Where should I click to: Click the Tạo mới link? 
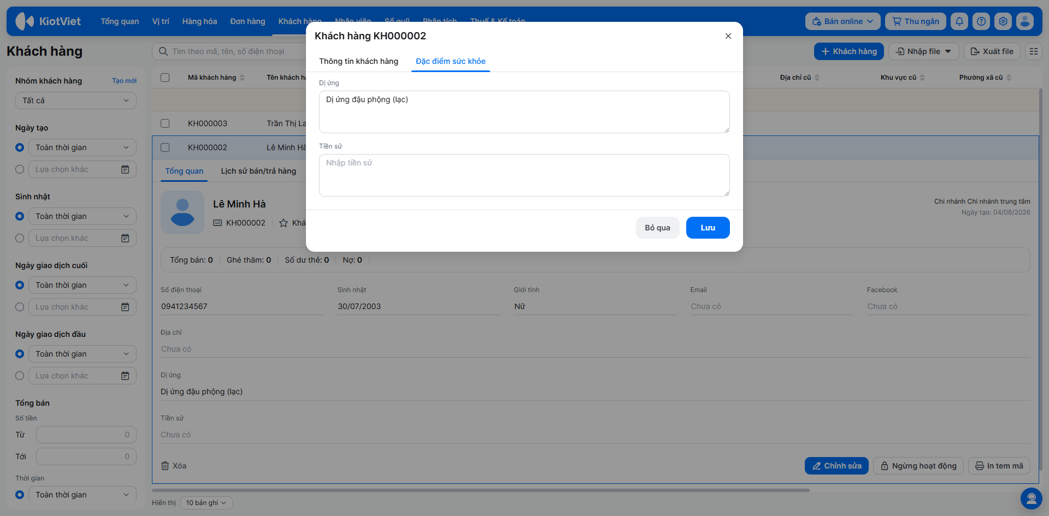pyautogui.click(x=125, y=81)
